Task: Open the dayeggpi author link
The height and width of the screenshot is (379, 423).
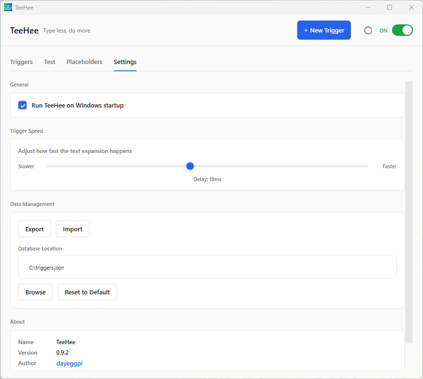Action: click(x=69, y=363)
